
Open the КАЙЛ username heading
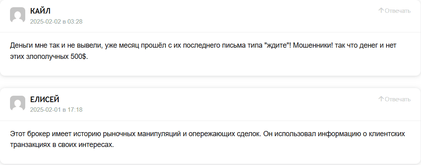point(40,11)
